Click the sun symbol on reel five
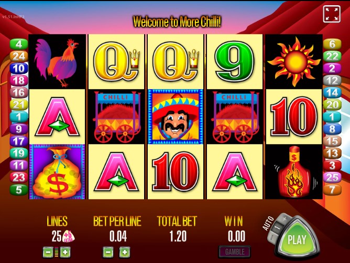This screenshot has width=350, height=263. [x=294, y=62]
